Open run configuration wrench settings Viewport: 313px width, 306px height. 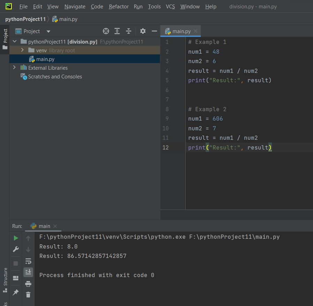point(16,249)
